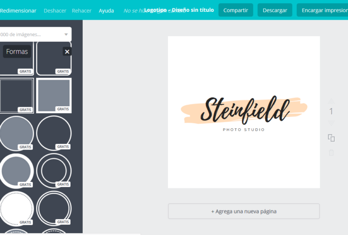Click the duplicate page icon
This screenshot has height=235, width=348.
coord(331,138)
